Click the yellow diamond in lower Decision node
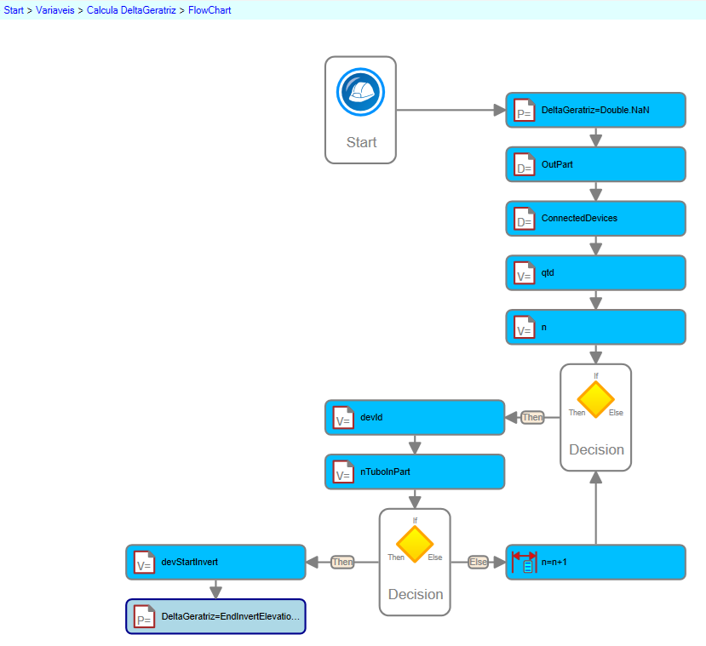 pyautogui.click(x=415, y=544)
